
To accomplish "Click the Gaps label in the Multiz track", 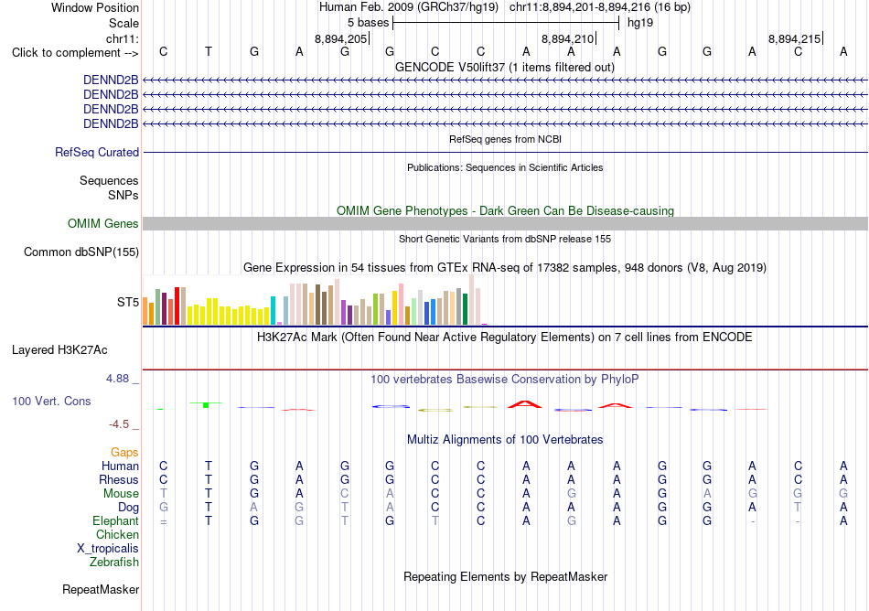I will [x=124, y=453].
